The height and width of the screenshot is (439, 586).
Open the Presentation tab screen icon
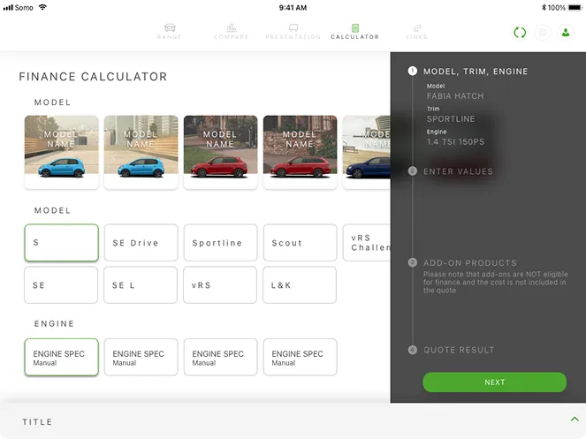tap(293, 27)
